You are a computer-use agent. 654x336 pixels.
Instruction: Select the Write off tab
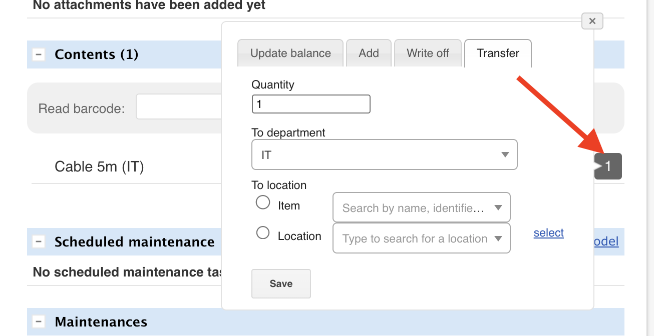[x=428, y=53]
